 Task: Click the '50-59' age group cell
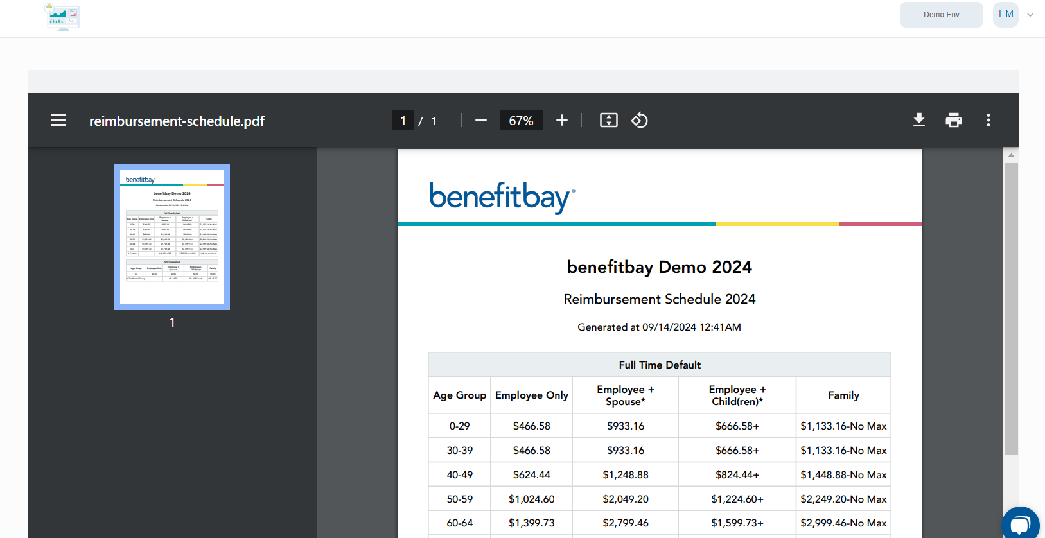click(459, 499)
